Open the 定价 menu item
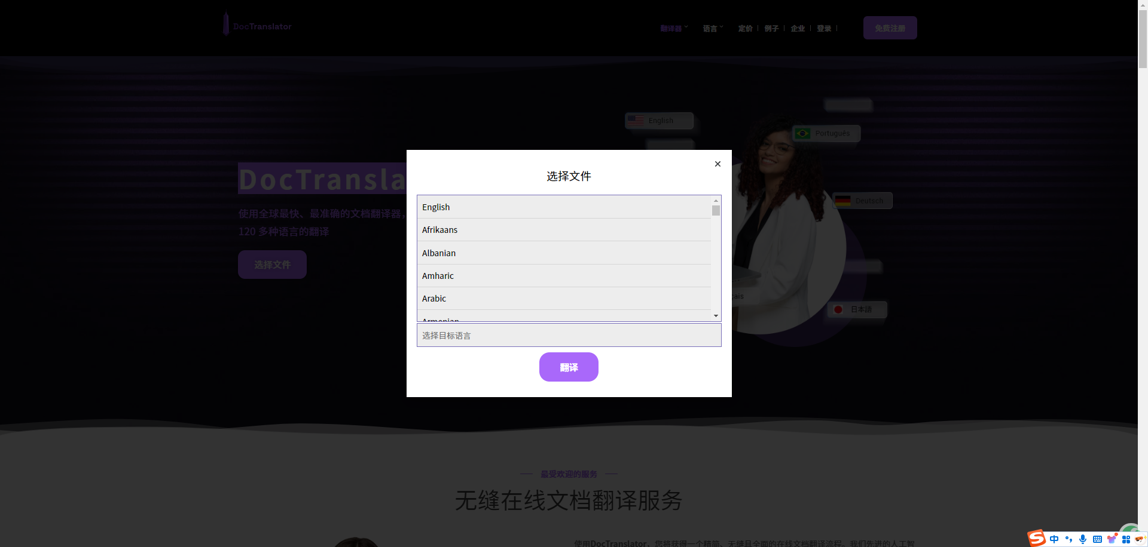This screenshot has width=1148, height=547. (744, 28)
